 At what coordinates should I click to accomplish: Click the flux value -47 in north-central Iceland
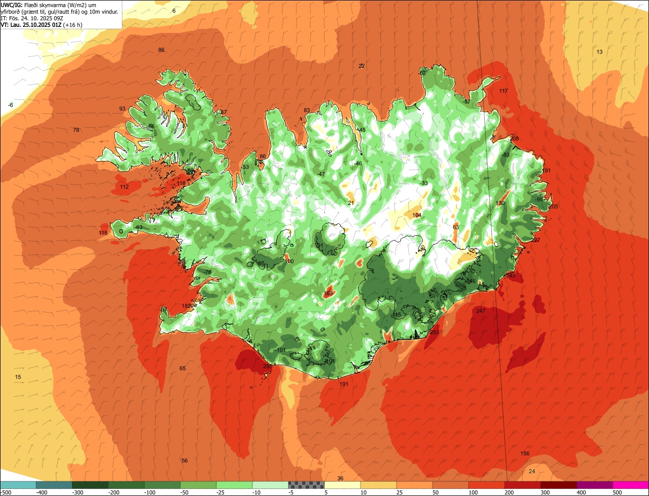tap(320, 174)
